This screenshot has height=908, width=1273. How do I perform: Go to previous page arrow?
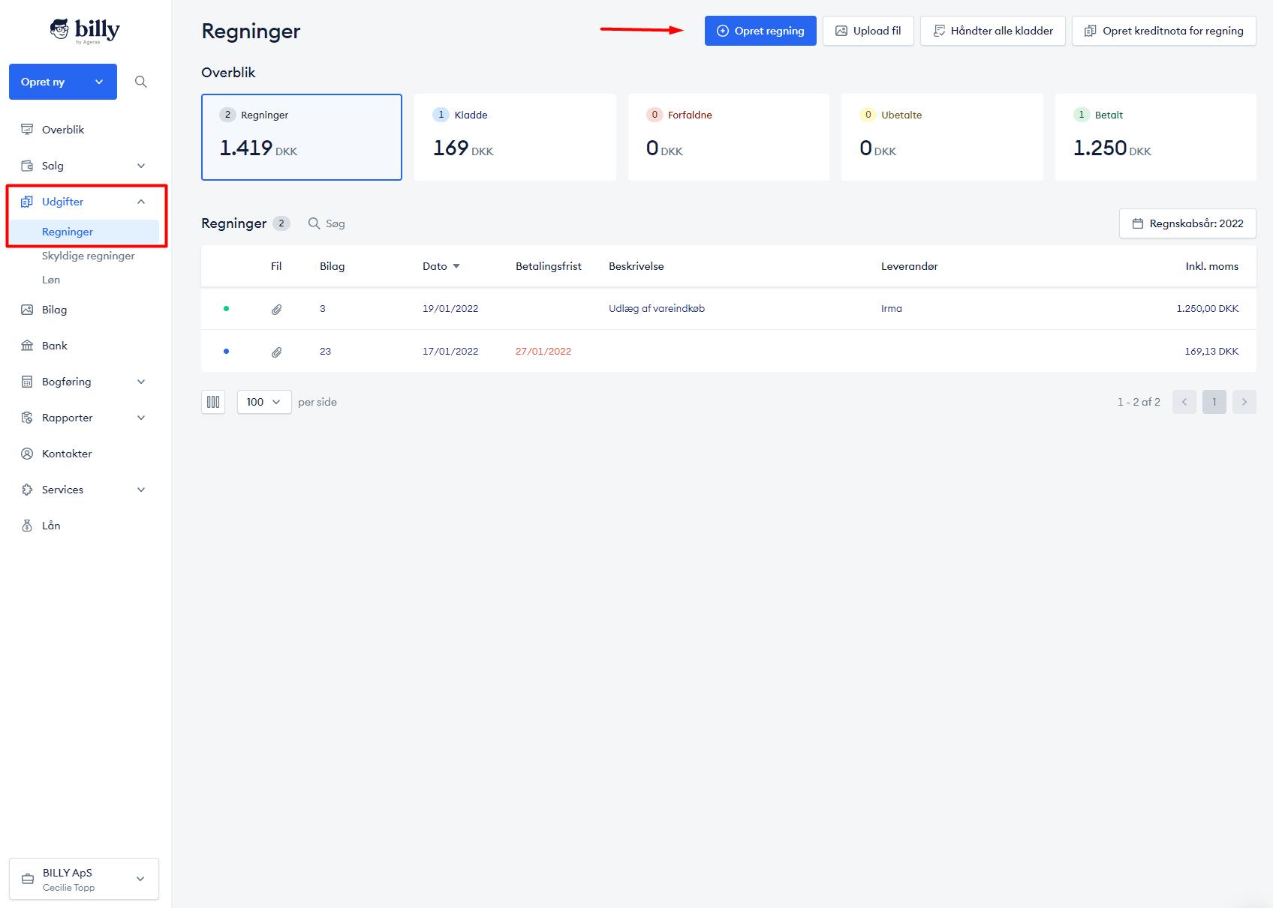pos(1184,402)
